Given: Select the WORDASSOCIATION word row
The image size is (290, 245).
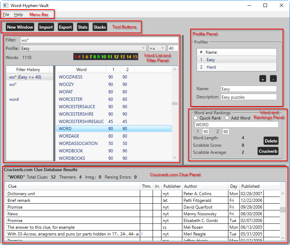Looking at the screenshot, I should pyautogui.click(x=114, y=144).
